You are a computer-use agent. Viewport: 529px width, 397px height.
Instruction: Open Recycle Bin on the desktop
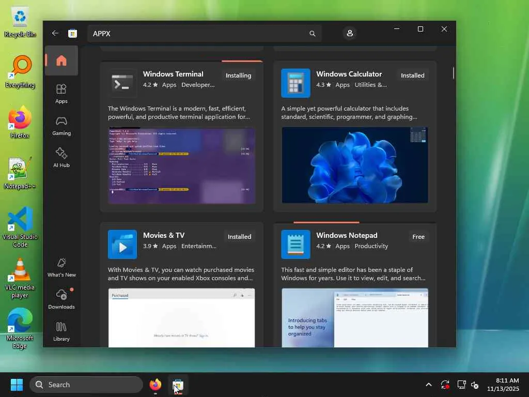coord(20,22)
